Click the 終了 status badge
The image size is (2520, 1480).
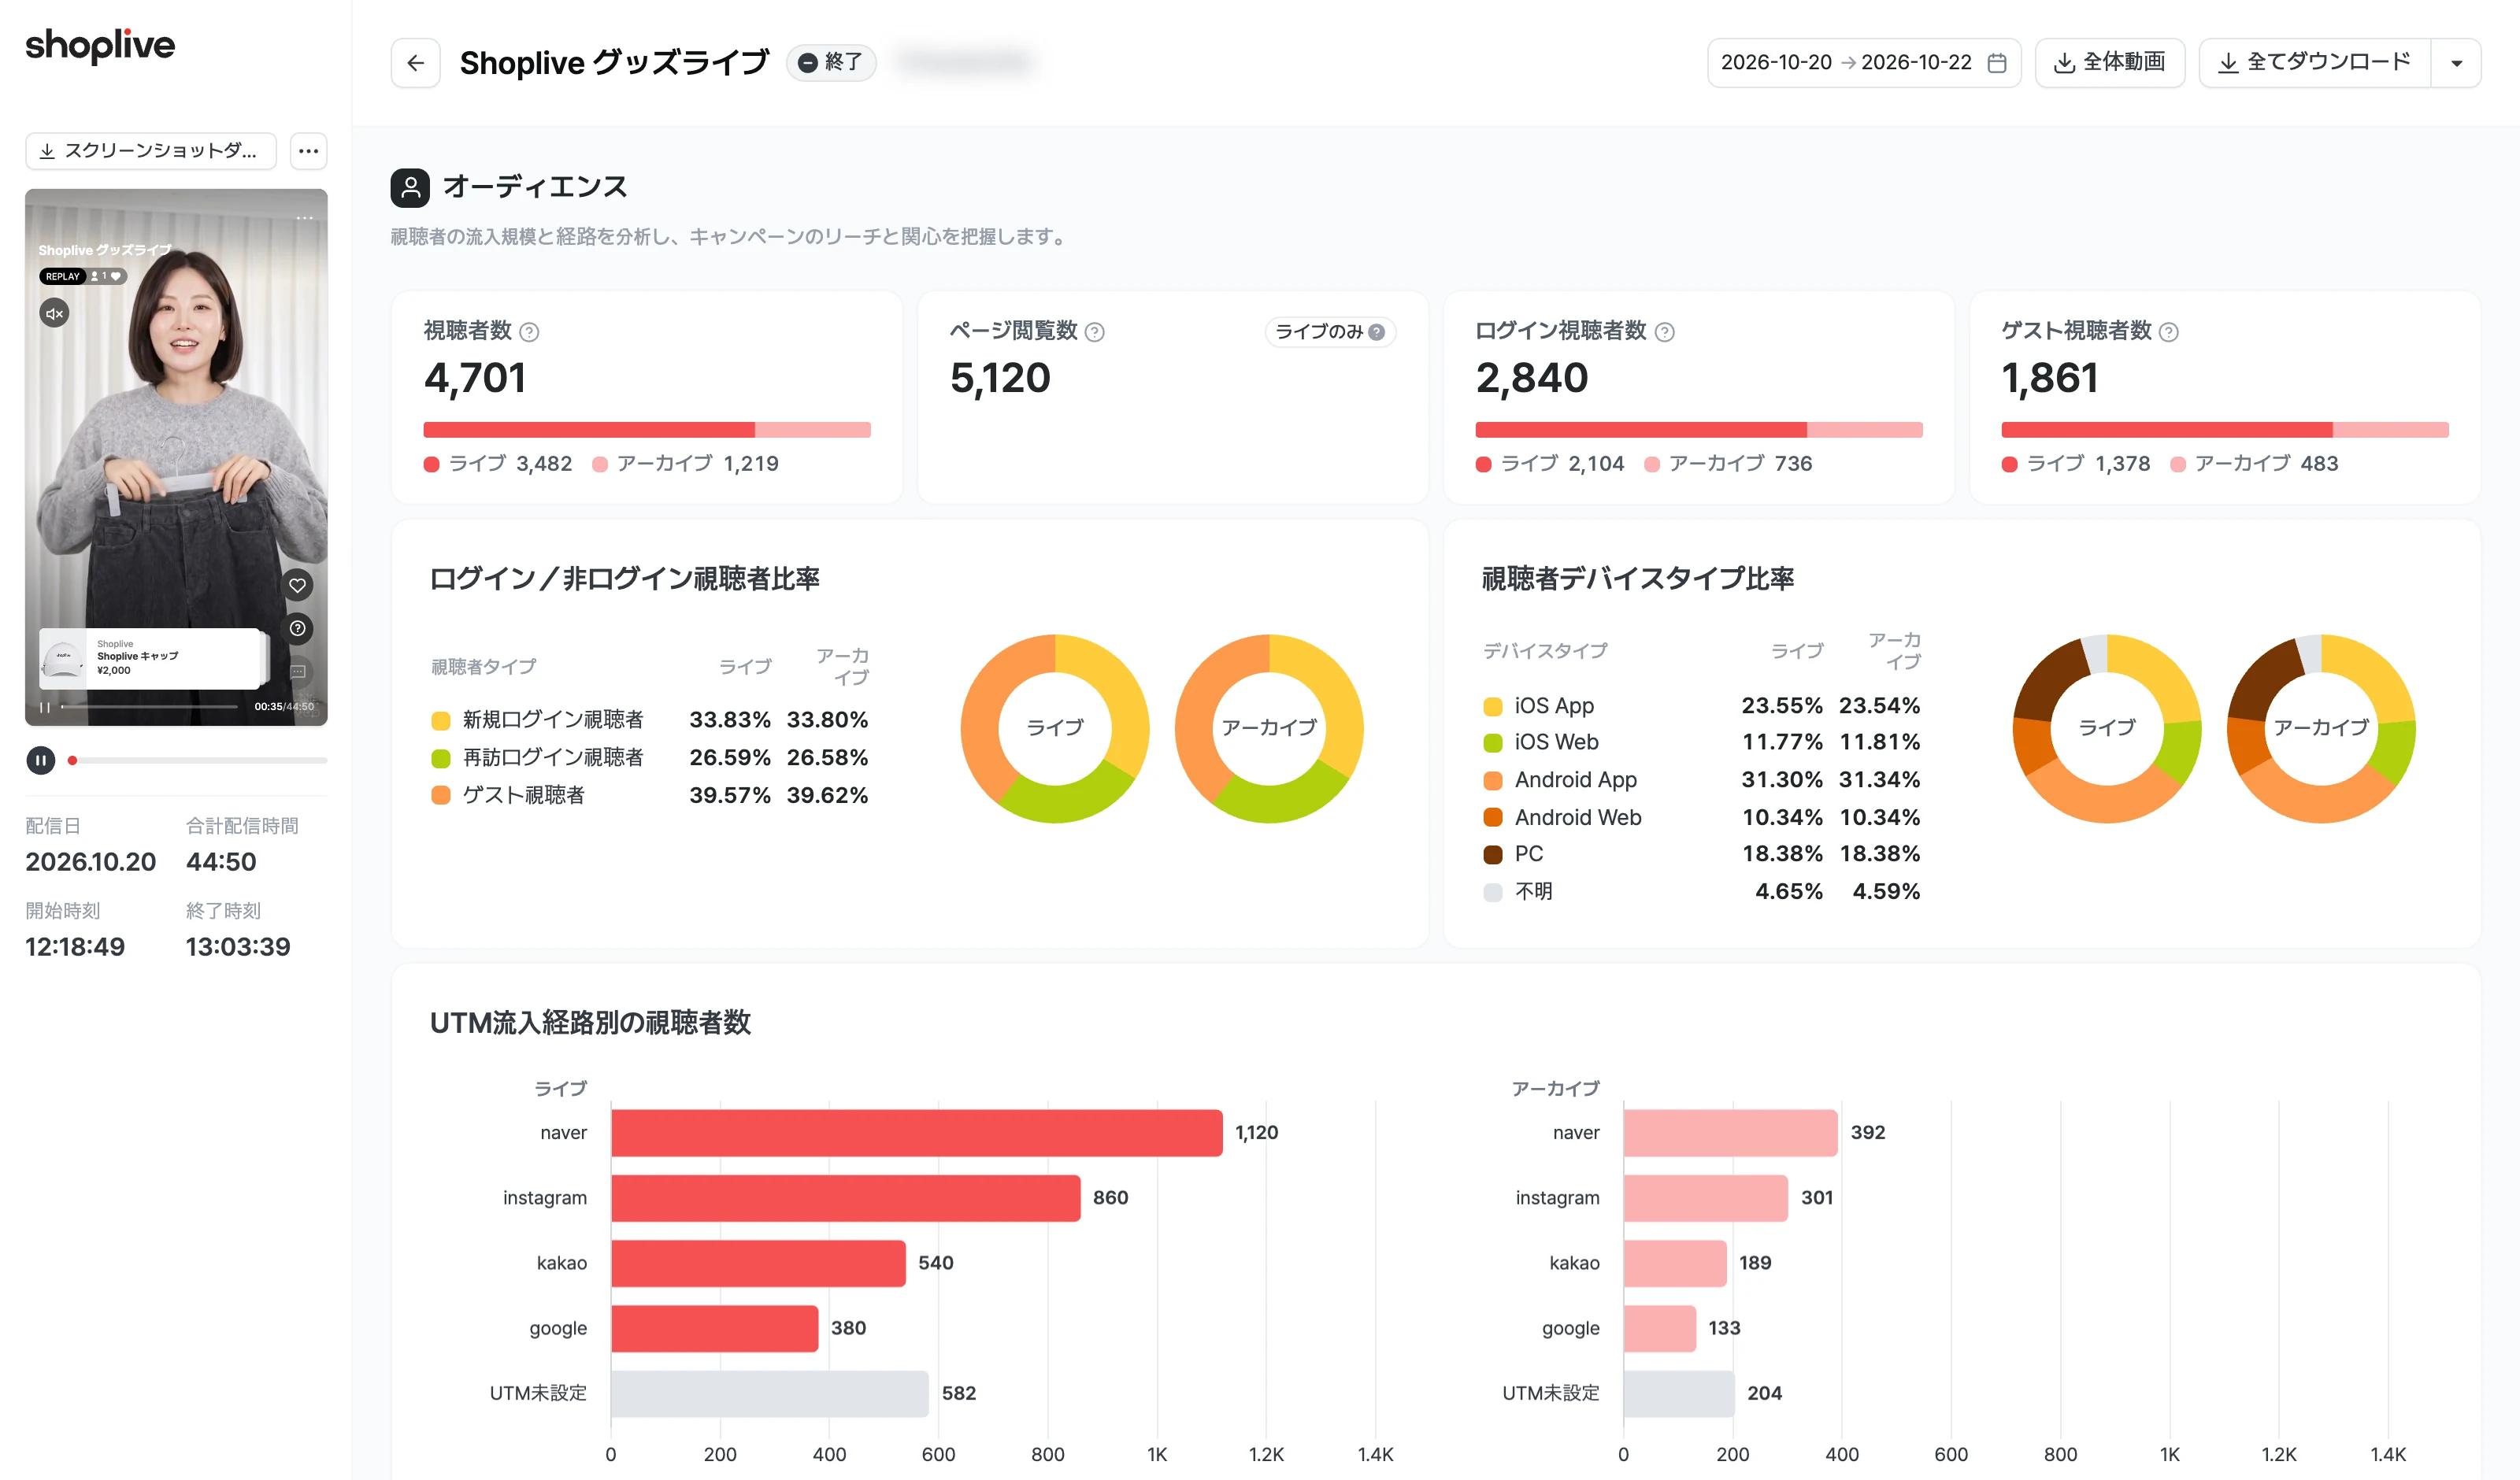pos(831,63)
